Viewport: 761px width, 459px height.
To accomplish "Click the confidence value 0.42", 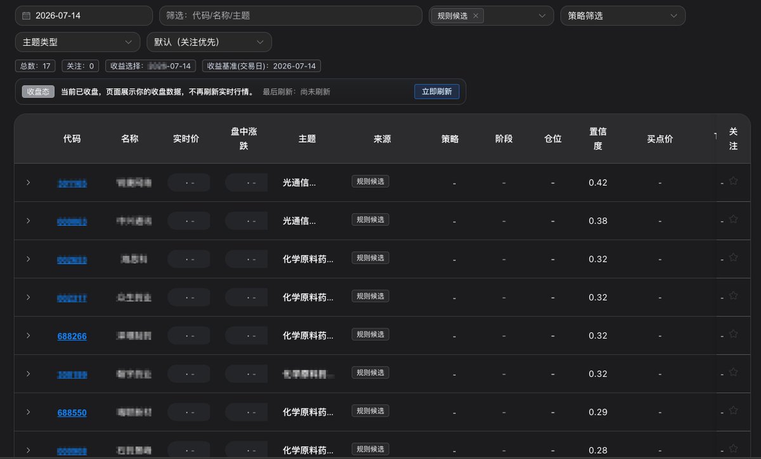I will tap(598, 183).
